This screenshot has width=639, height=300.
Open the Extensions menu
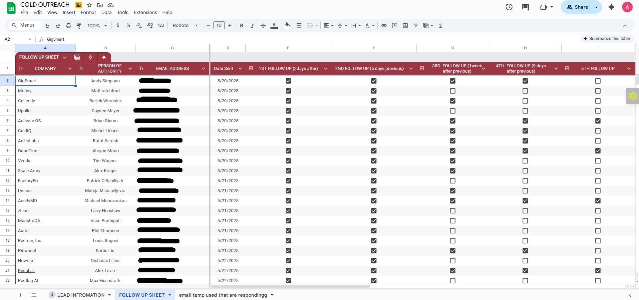(145, 12)
